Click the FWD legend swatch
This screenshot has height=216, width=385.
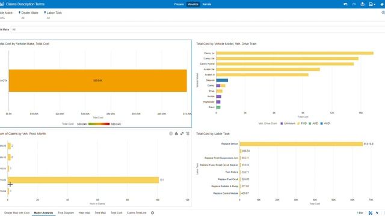(x=298, y=124)
